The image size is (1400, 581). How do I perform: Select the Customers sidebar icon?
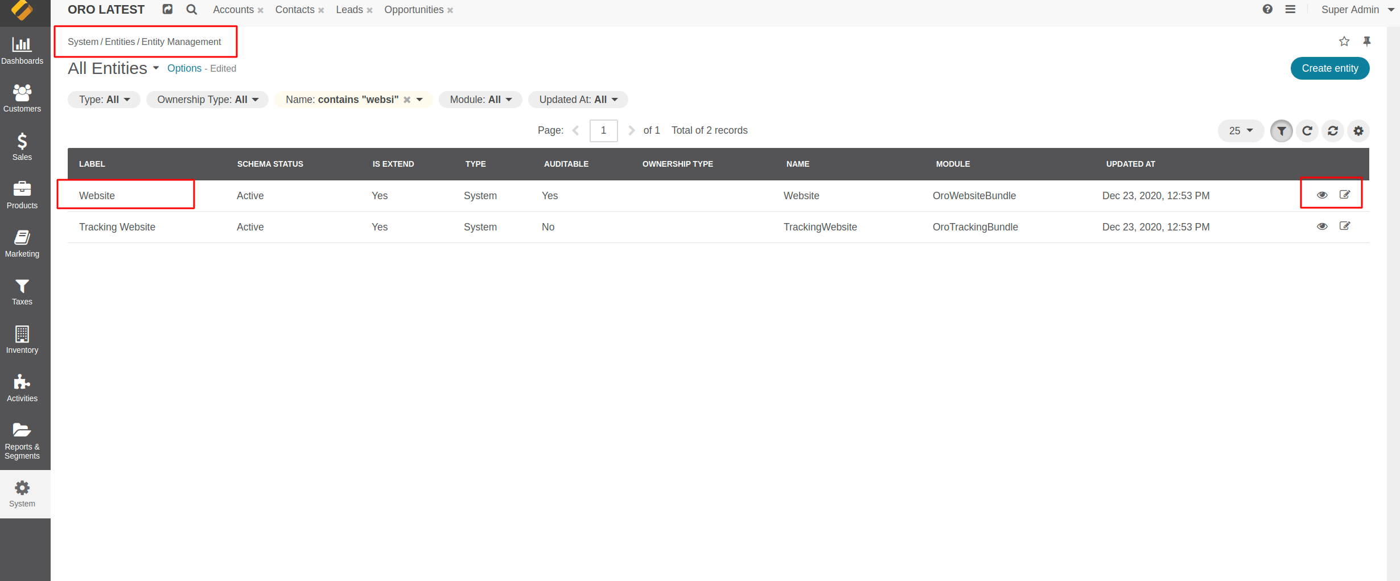[23, 98]
